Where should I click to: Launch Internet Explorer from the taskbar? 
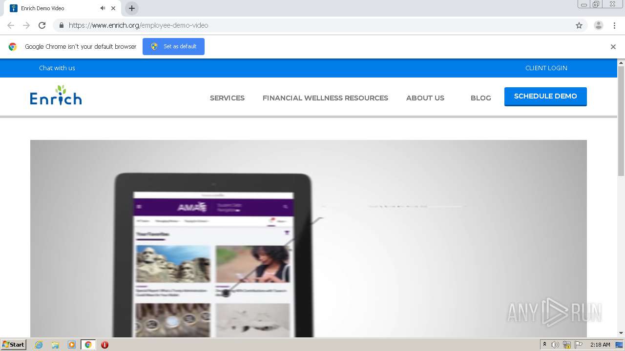pos(39,345)
